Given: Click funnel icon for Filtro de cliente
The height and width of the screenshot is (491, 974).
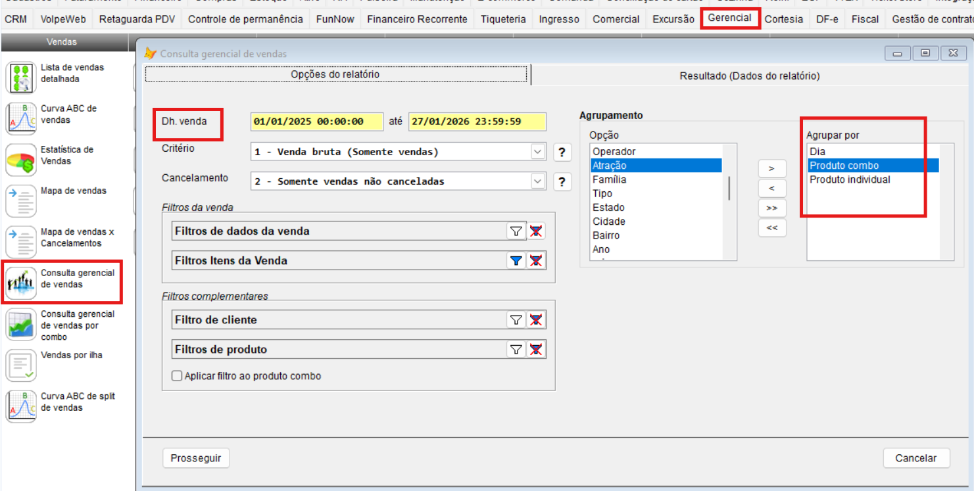Looking at the screenshot, I should pyautogui.click(x=516, y=320).
